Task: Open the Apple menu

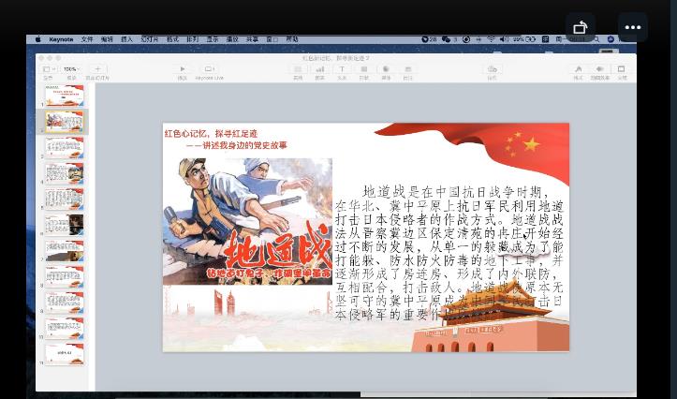Action: pos(38,39)
